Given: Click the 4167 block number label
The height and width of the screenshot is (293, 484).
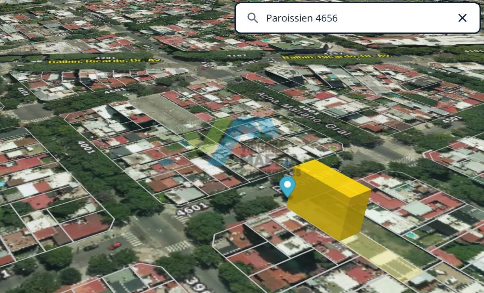Looking at the screenshot, I should tap(237, 56).
